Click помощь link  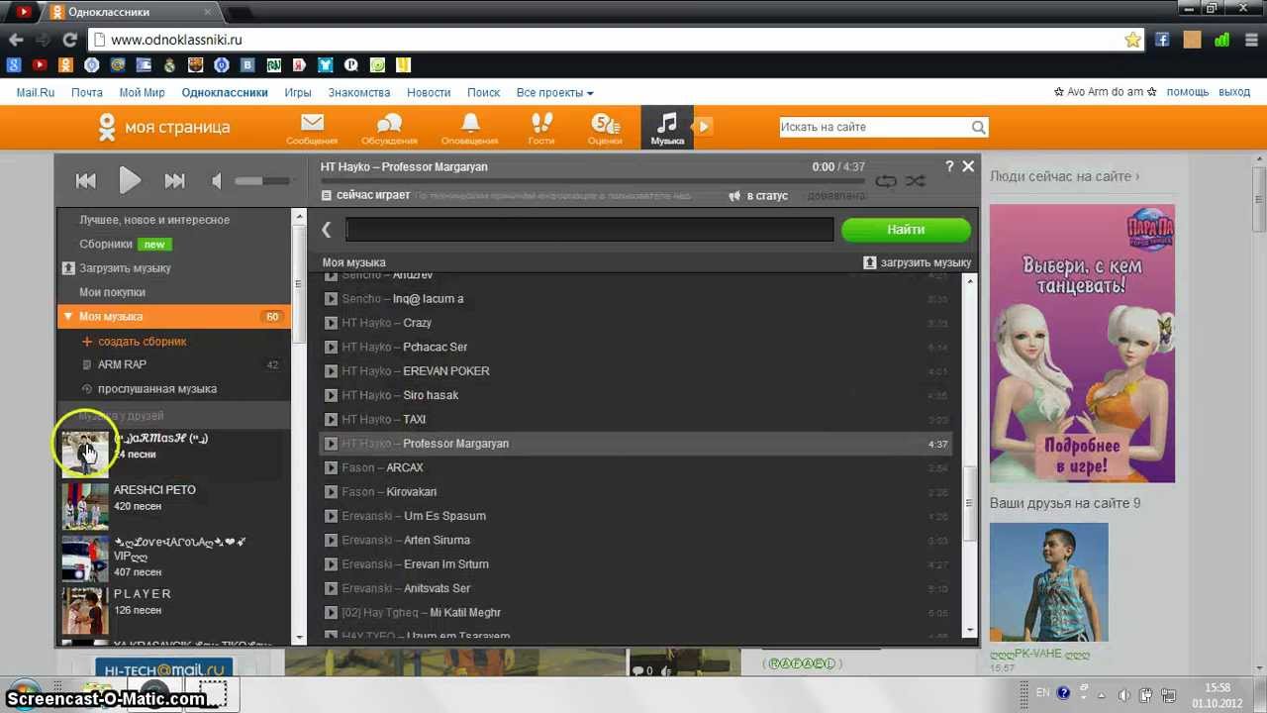pos(1188,92)
